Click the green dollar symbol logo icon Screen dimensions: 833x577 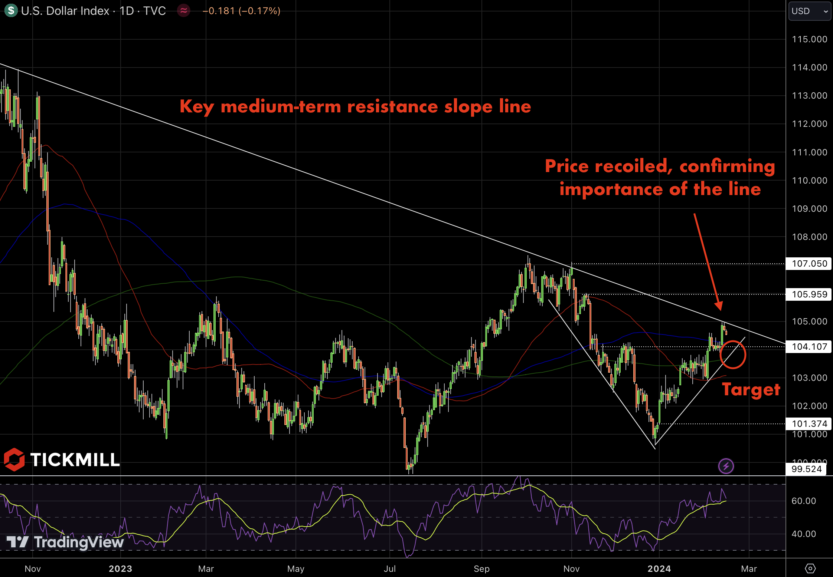[11, 10]
